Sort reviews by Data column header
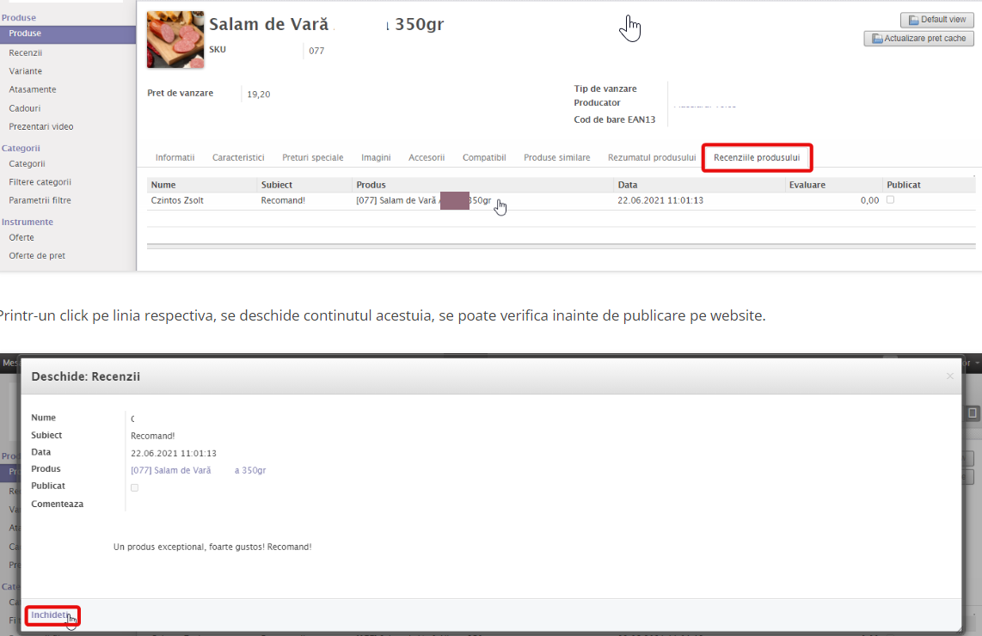This screenshot has width=982, height=636. pyautogui.click(x=628, y=185)
